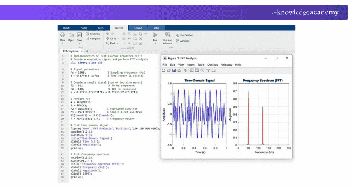Open the Go To dropdown
This screenshot has height=187, width=353.
(113, 39)
